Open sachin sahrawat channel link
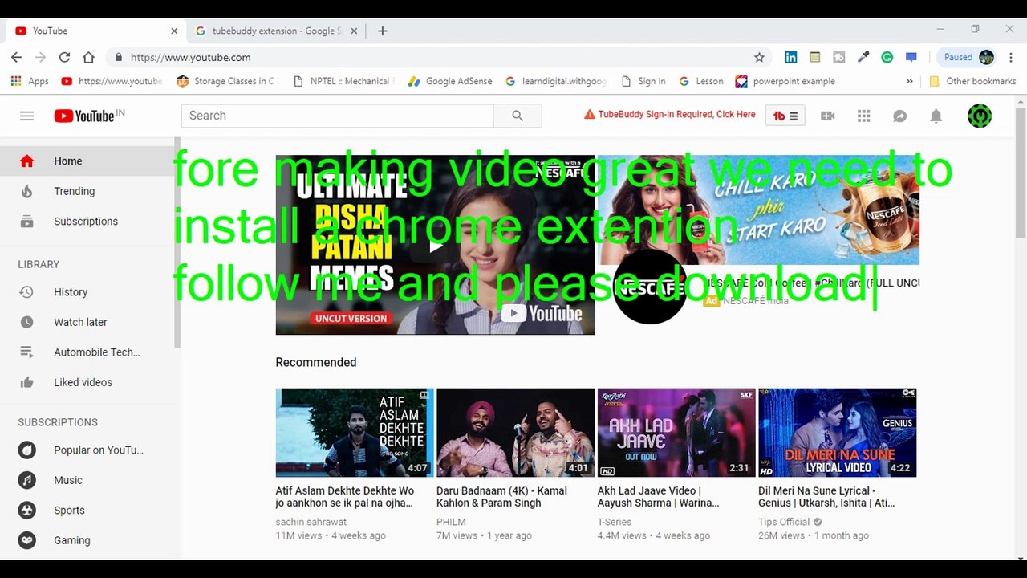Screen dimensions: 1027x578 tap(311, 522)
